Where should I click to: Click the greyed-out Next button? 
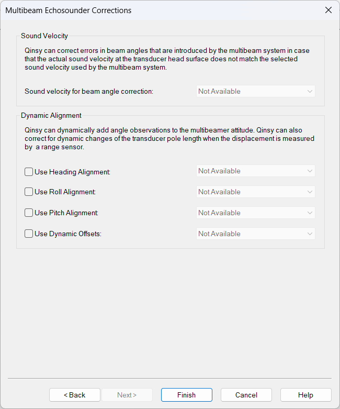(127, 395)
